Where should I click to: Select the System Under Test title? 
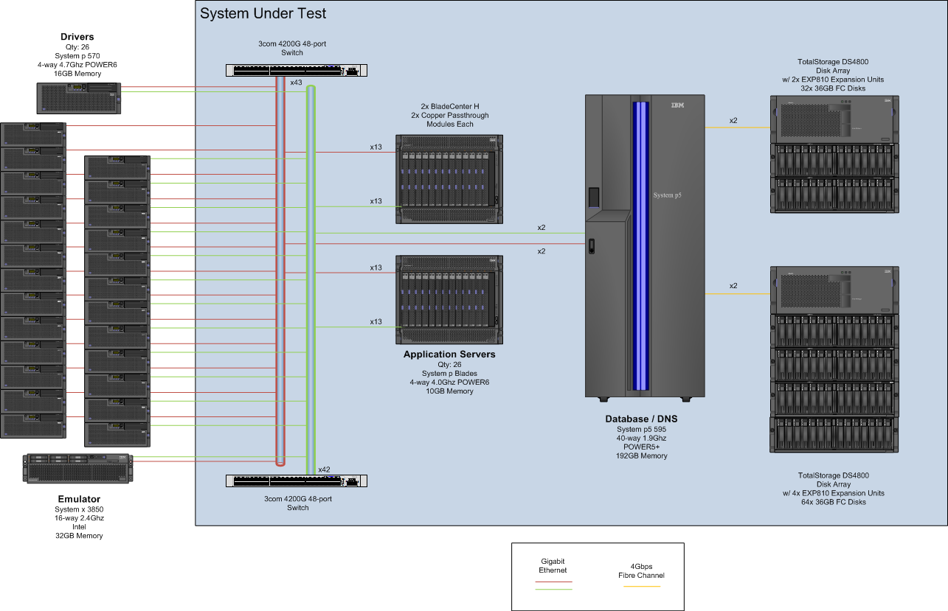[x=263, y=14]
